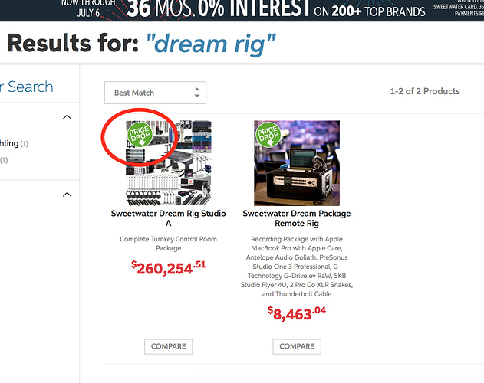Image resolution: width=484 pixels, height=383 pixels.
Task: Open Sweetwater Dream Package Remote Rig thumbnail
Action: pos(297,163)
